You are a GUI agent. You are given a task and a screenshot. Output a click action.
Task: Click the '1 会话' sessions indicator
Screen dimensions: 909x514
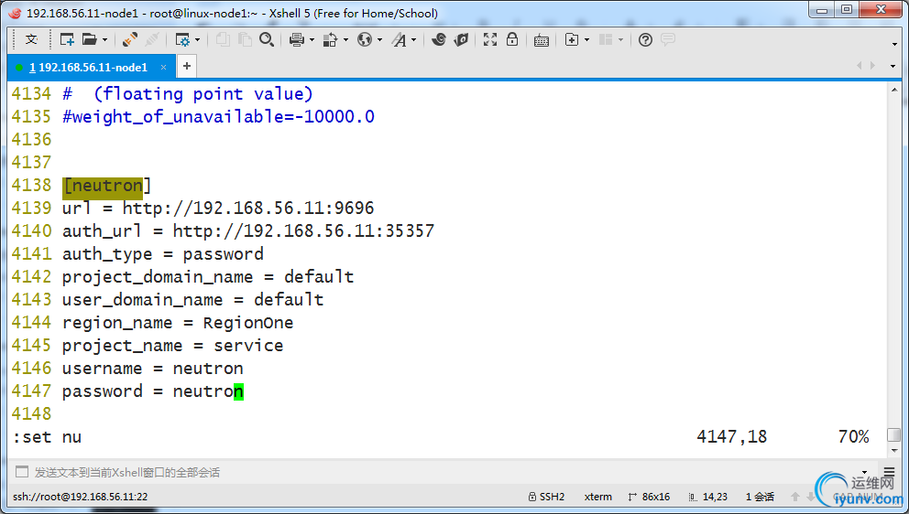[x=760, y=497]
